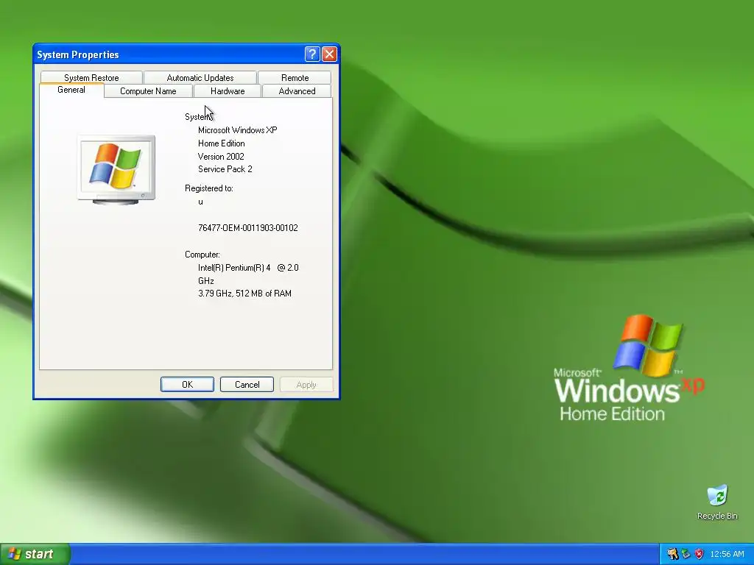
Task: Open the Recycle Bin desktop icon
Action: coord(717,502)
